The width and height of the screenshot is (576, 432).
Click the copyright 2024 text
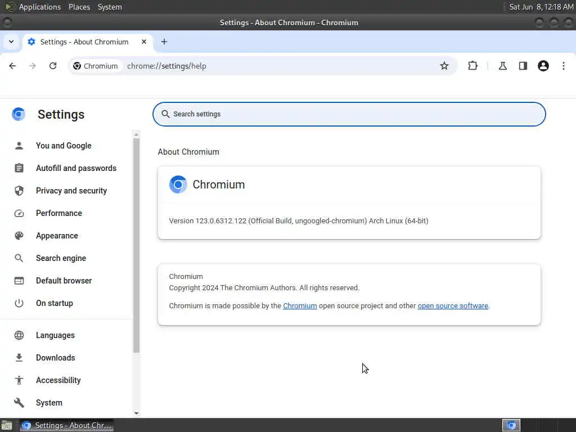click(x=264, y=288)
